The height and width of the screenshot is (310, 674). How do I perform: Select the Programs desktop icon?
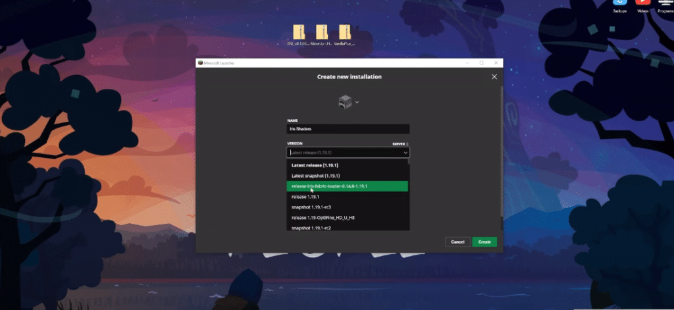tap(665, 7)
